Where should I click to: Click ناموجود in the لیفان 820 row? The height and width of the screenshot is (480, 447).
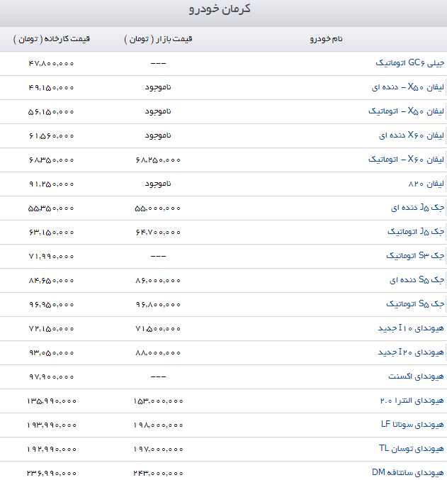(x=158, y=184)
